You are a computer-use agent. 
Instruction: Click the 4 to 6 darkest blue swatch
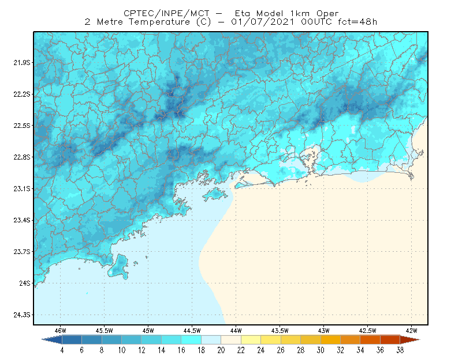(72, 340)
